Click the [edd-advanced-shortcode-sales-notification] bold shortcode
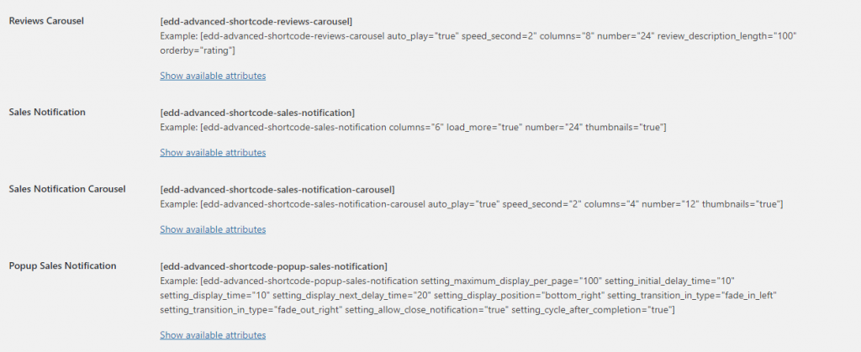 coord(257,113)
